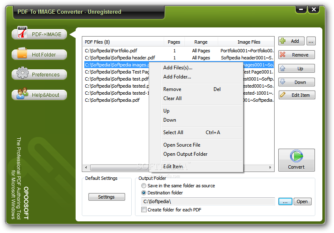Choose 'Add Folder...' from context menu

196,77
